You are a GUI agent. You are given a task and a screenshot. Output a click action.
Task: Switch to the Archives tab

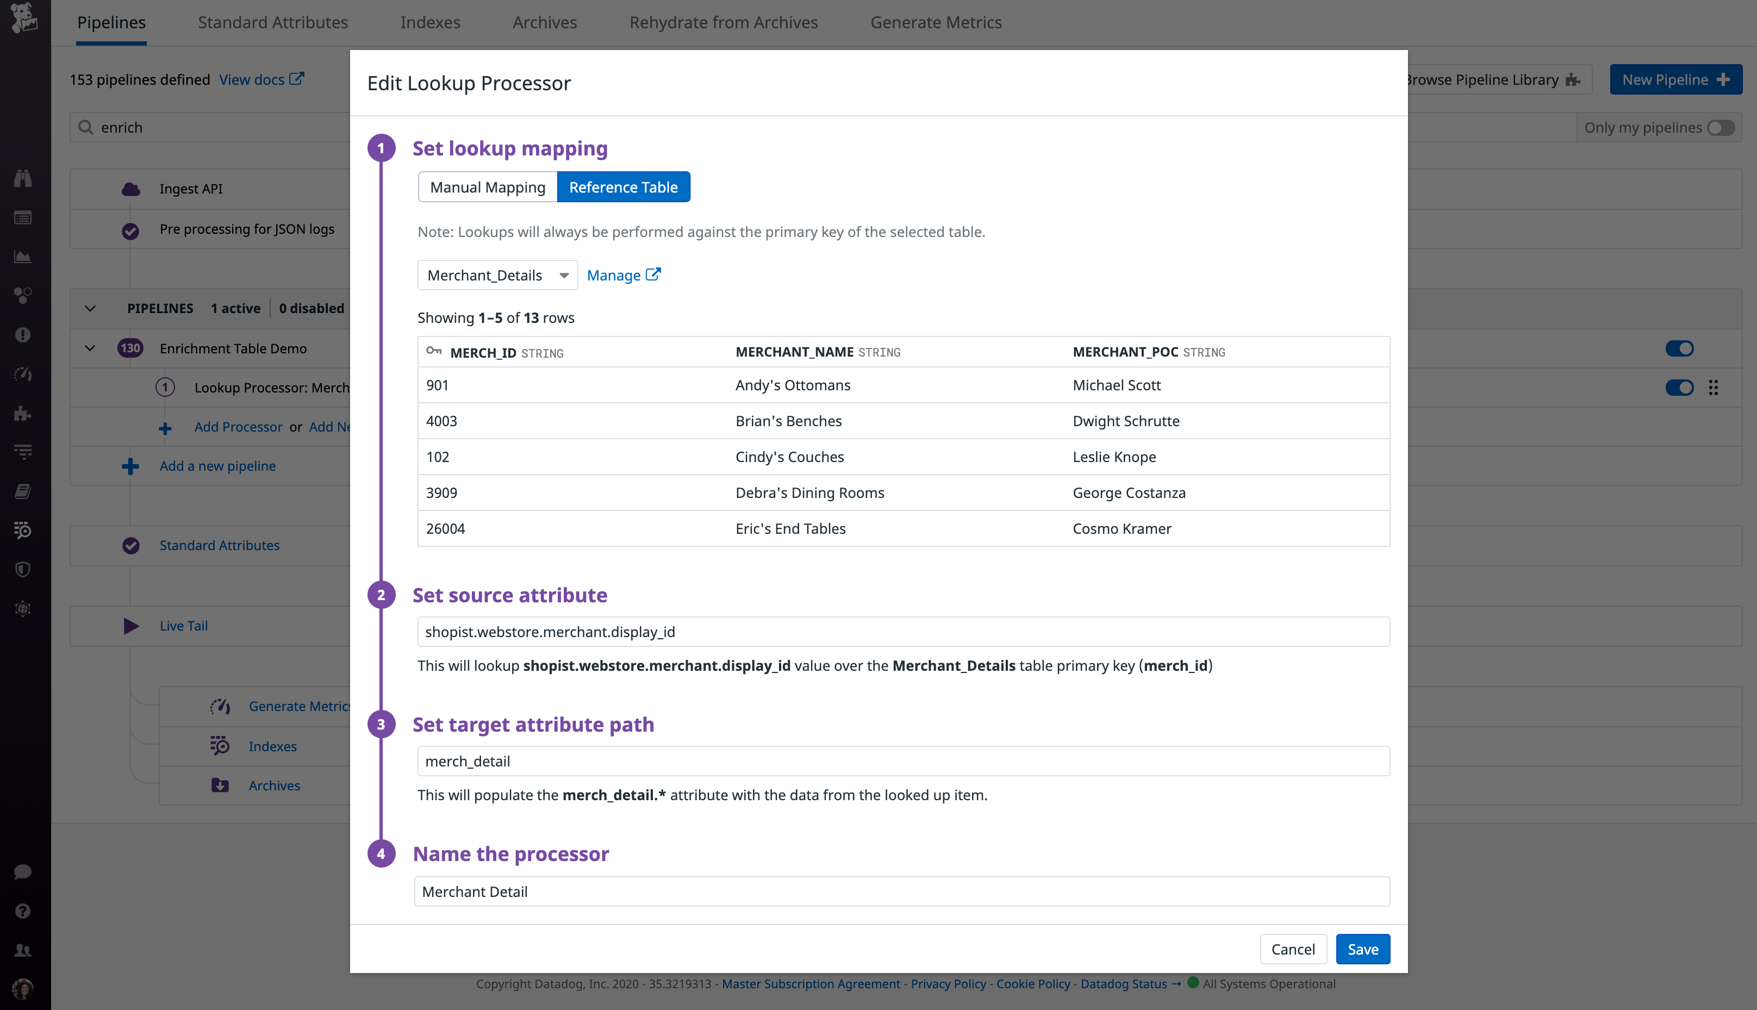(544, 22)
